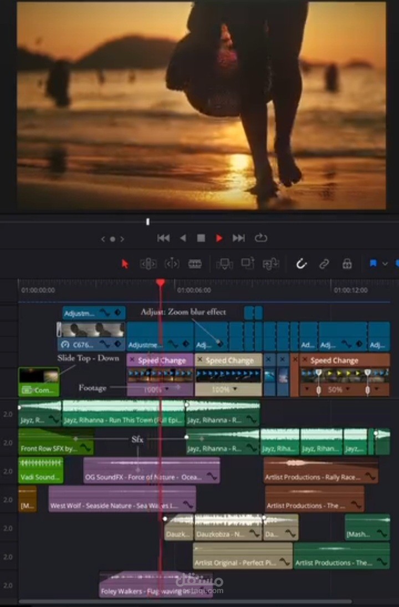The width and height of the screenshot is (399, 607).
Task: Select the red arrow Selection Mode tool
Action: point(125,264)
